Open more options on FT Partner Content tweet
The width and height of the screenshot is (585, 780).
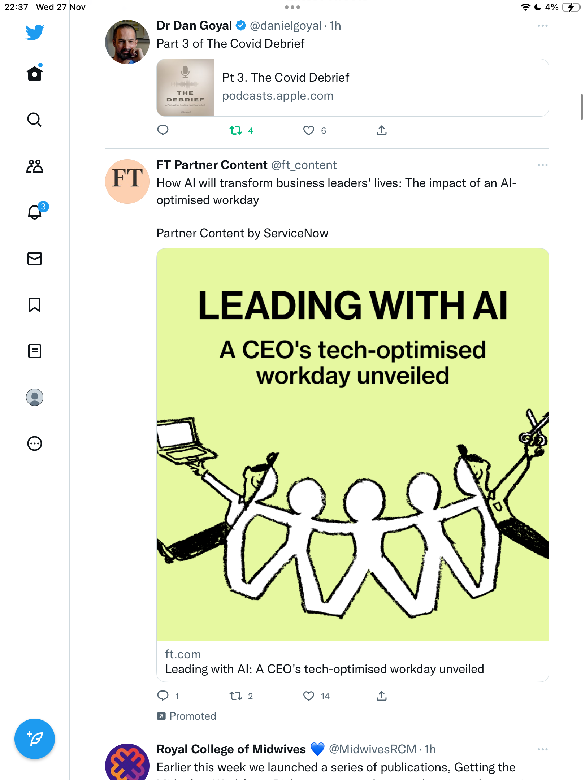coord(542,165)
